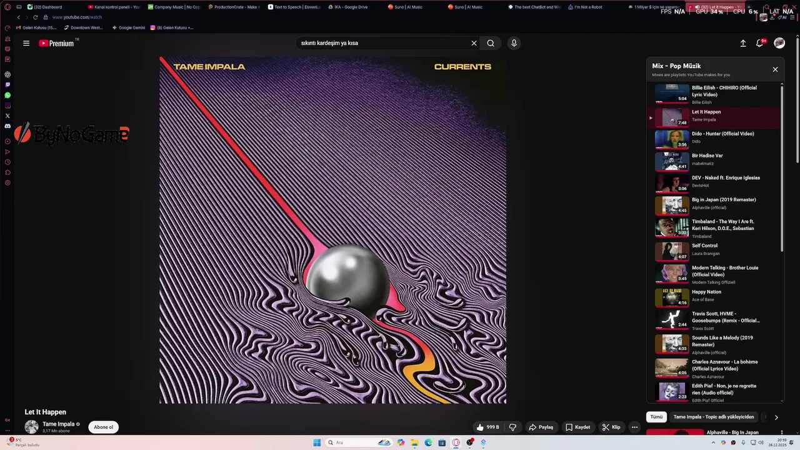
Task: Play Travis Scott, HVME - Goosebumps remix
Action: click(x=714, y=320)
